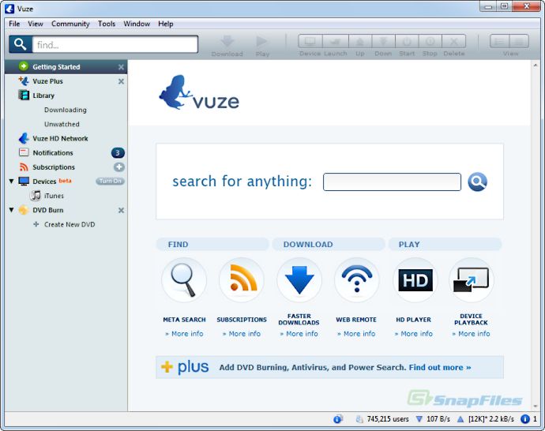Click More info under Meta Search

point(184,334)
